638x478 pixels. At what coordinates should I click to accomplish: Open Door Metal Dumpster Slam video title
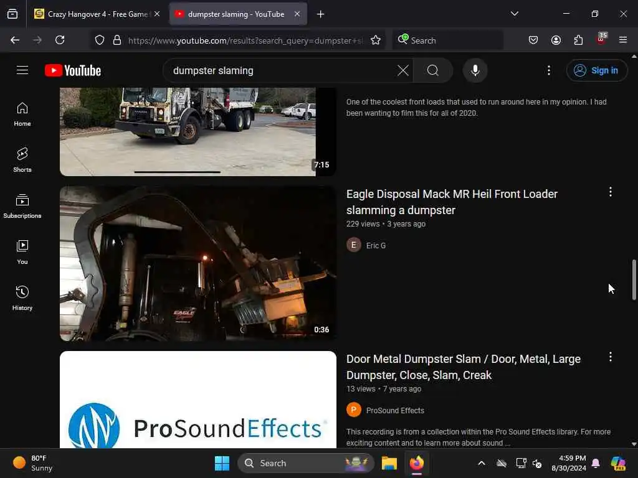coord(464,367)
